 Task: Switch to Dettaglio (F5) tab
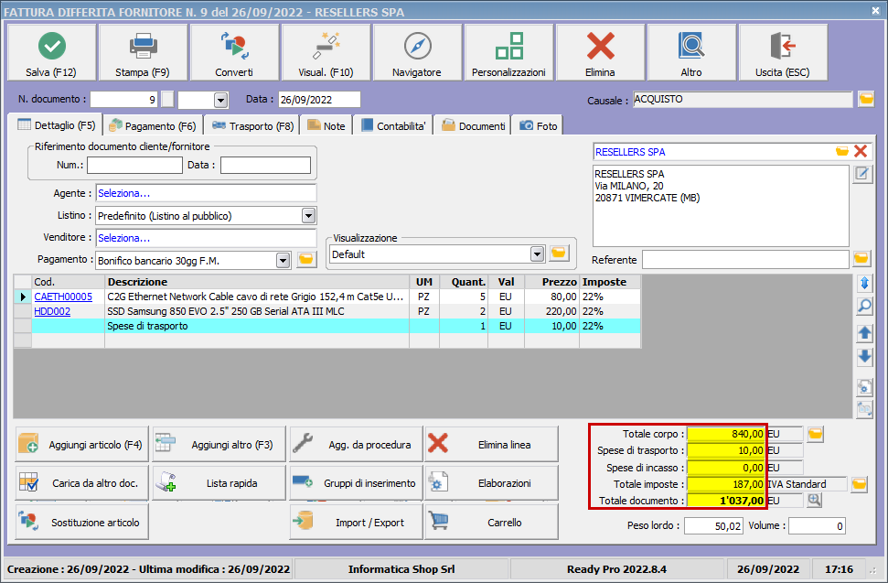57,125
